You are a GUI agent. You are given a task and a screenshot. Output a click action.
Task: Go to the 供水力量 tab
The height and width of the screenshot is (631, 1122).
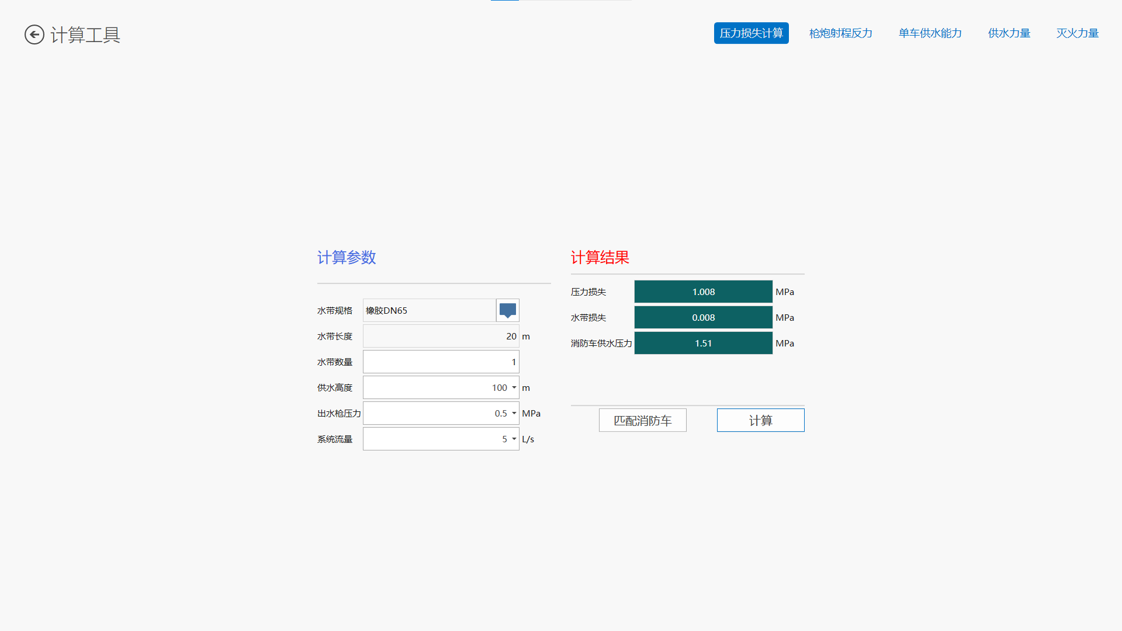pyautogui.click(x=1009, y=33)
